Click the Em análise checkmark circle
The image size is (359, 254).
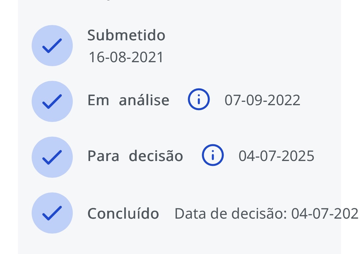pyautogui.click(x=52, y=101)
